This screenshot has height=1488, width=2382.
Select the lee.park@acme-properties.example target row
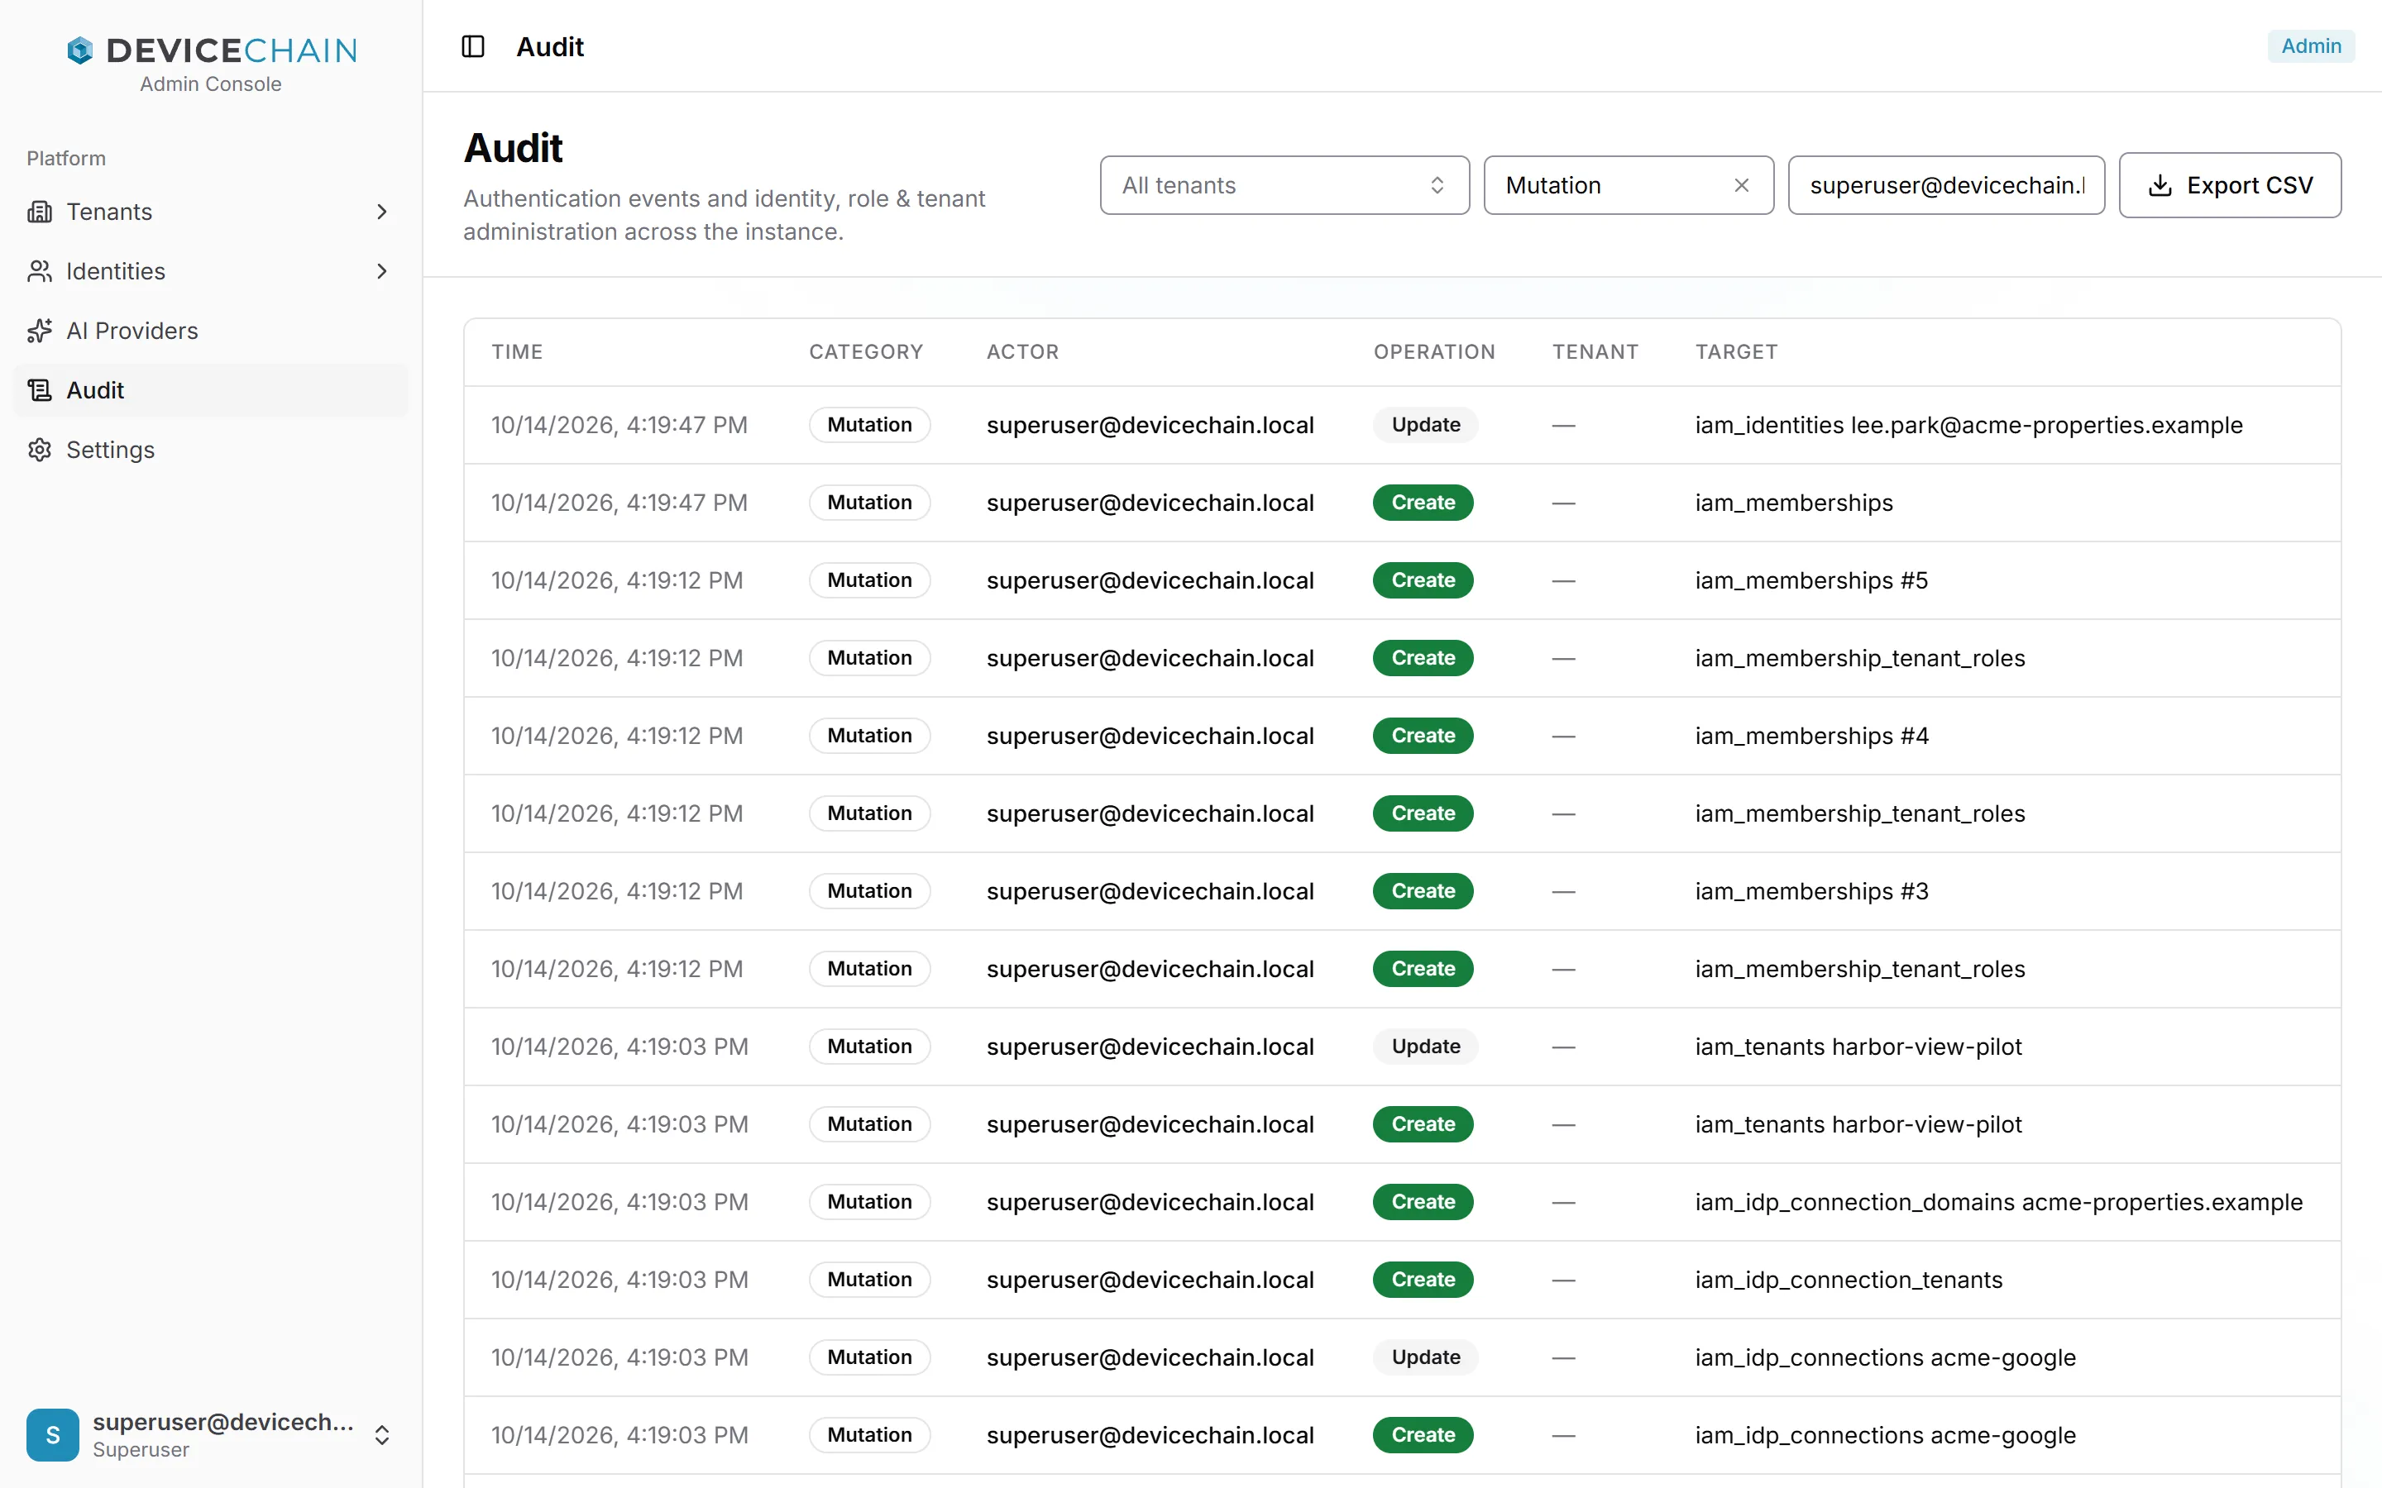(1402, 425)
